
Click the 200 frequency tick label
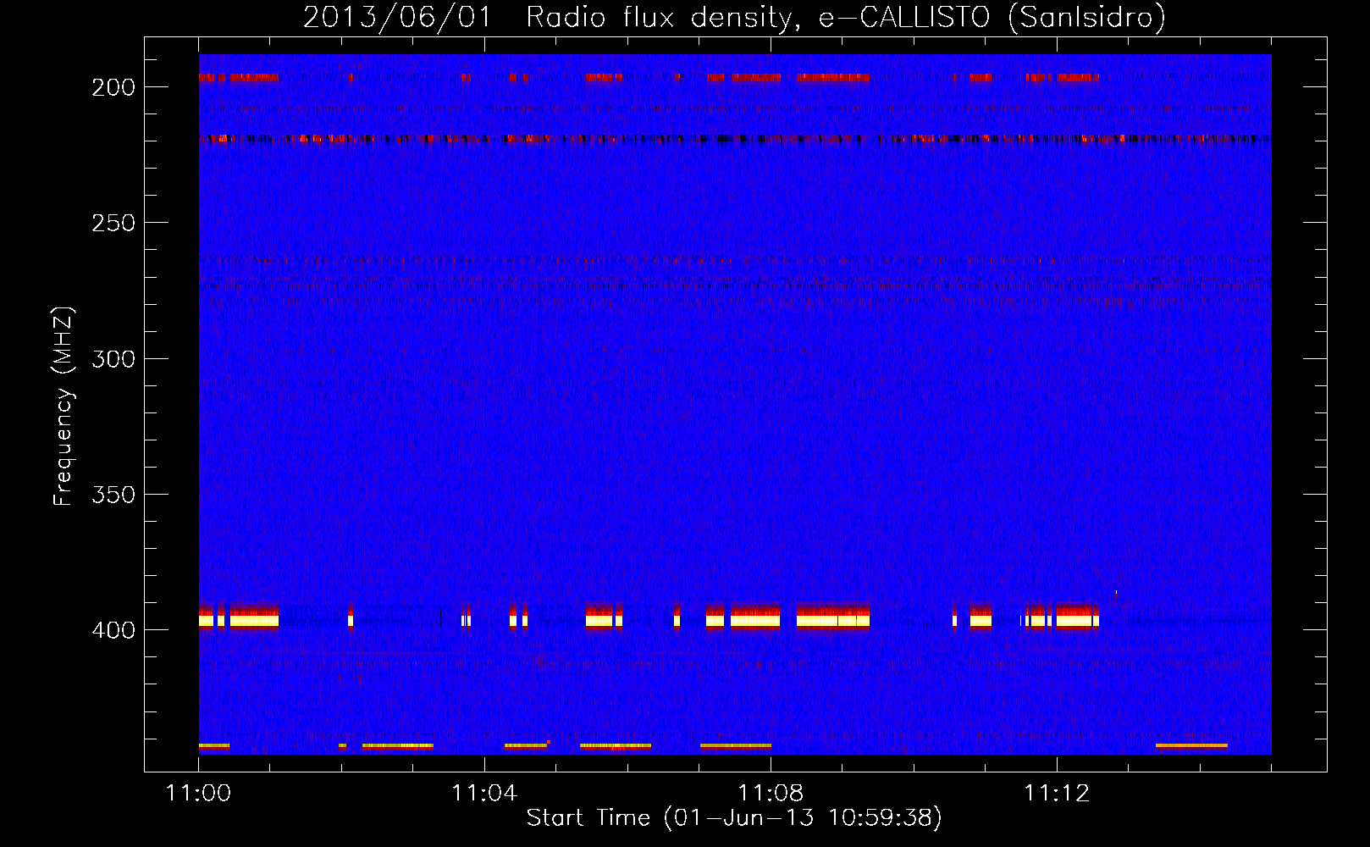tap(113, 87)
